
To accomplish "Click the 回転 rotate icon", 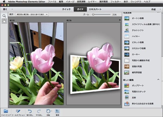I will coord(48,111).
